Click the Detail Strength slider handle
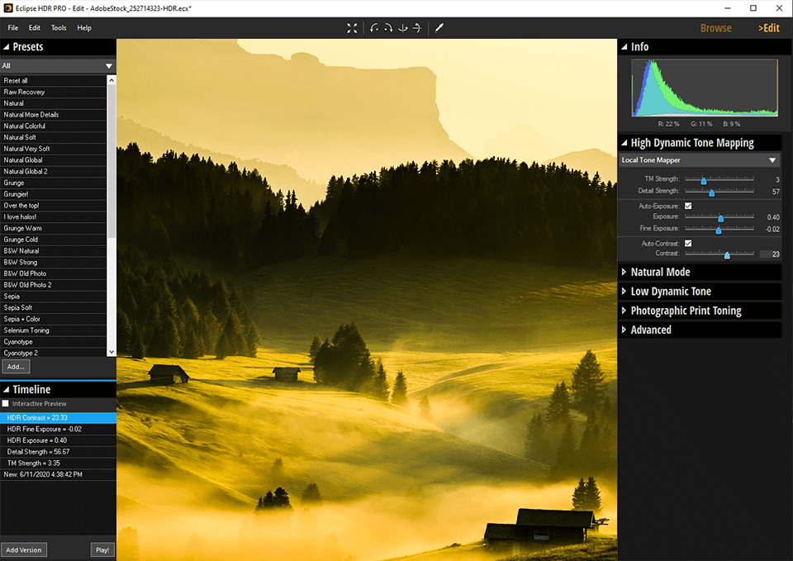Image resolution: width=793 pixels, height=561 pixels. (x=711, y=193)
